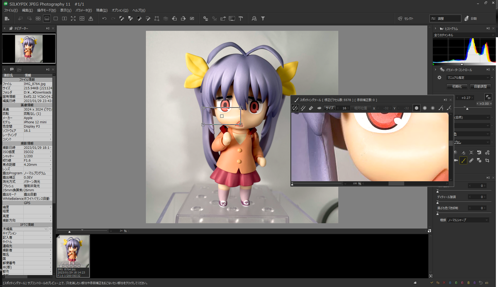Click the brush undo icon in spotting tool

449,108
